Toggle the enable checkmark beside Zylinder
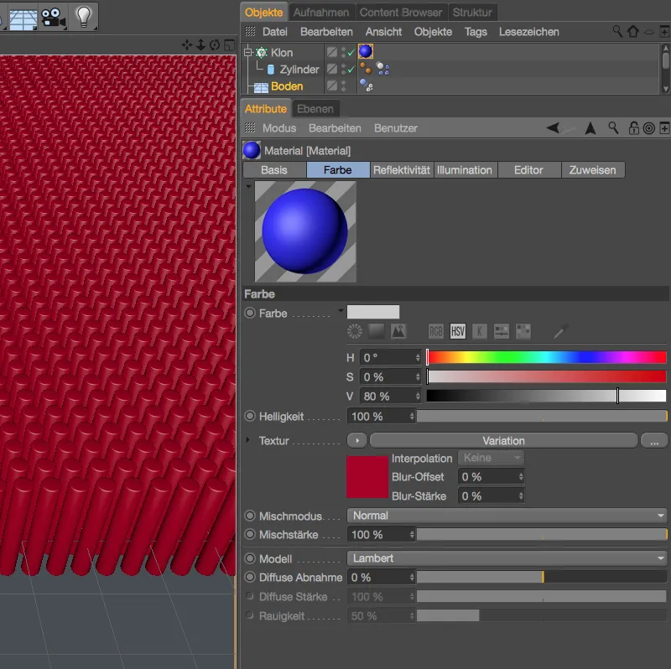 [x=351, y=69]
